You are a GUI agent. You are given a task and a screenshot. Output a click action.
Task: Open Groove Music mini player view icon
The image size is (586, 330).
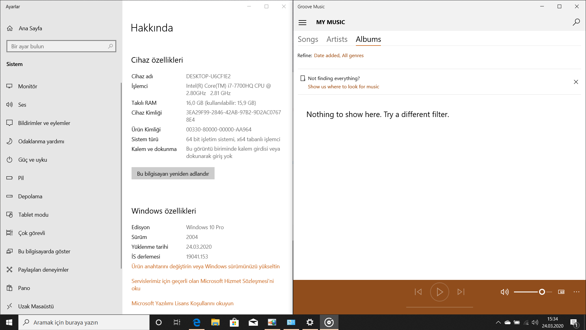point(561,292)
